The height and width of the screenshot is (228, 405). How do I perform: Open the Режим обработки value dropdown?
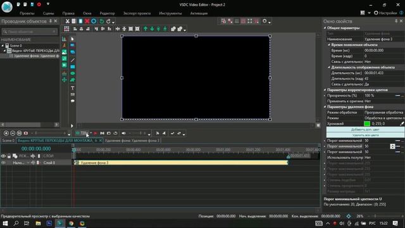point(383,113)
